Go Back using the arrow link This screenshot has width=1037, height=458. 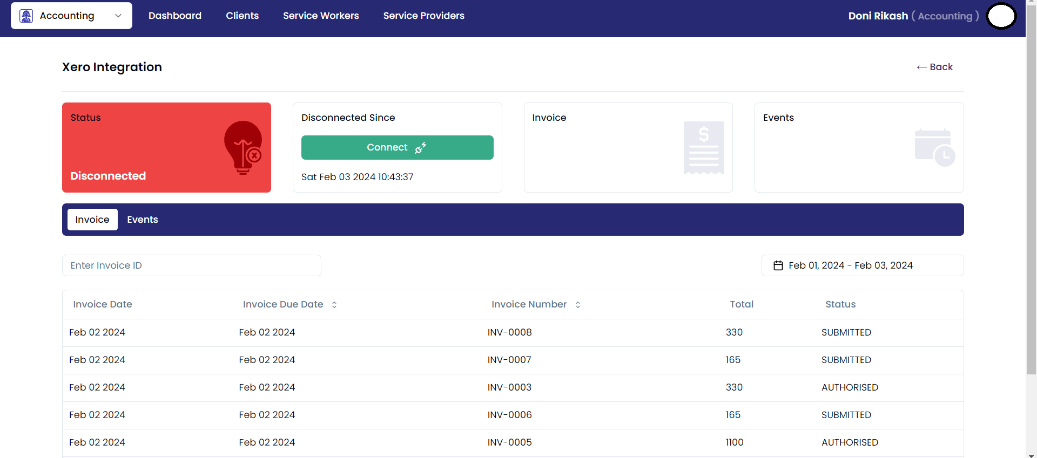click(934, 67)
